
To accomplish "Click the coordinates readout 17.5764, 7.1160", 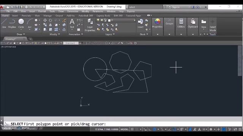I will [107, 129].
